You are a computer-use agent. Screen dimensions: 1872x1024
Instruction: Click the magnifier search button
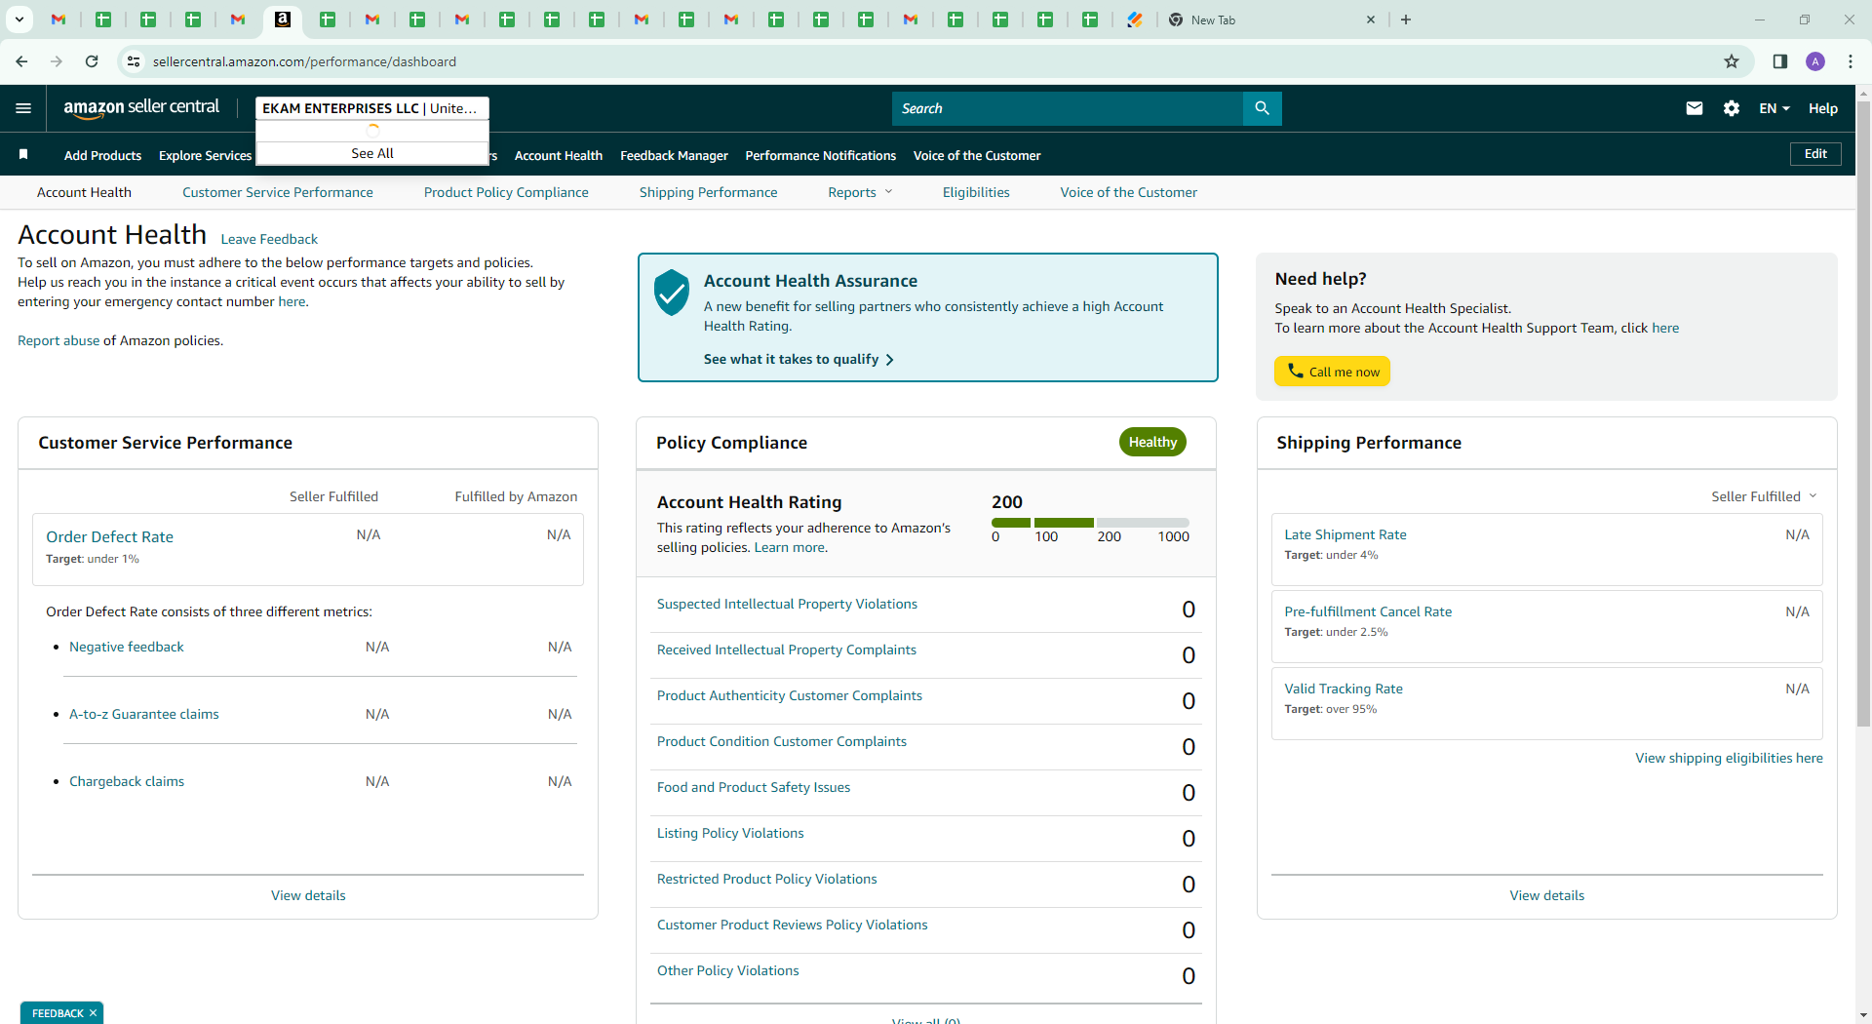(x=1262, y=108)
